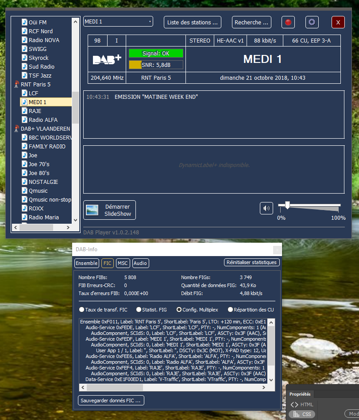
Task: Click station list horizontal scroll right arrow
Action: click(68, 227)
